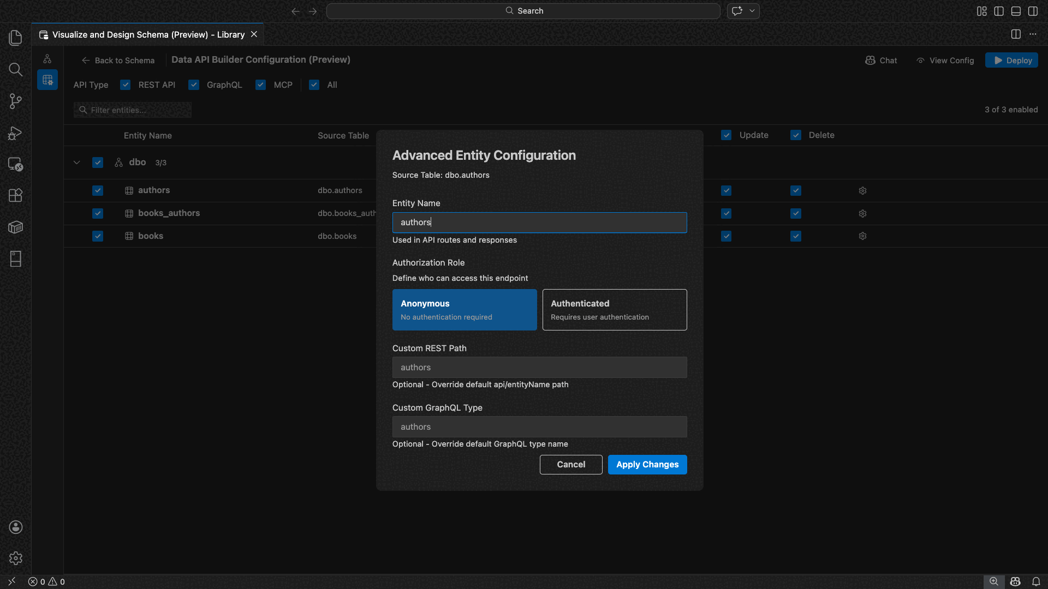The width and height of the screenshot is (1048, 589).
Task: Open the Run and Debug view
Action: click(x=15, y=133)
